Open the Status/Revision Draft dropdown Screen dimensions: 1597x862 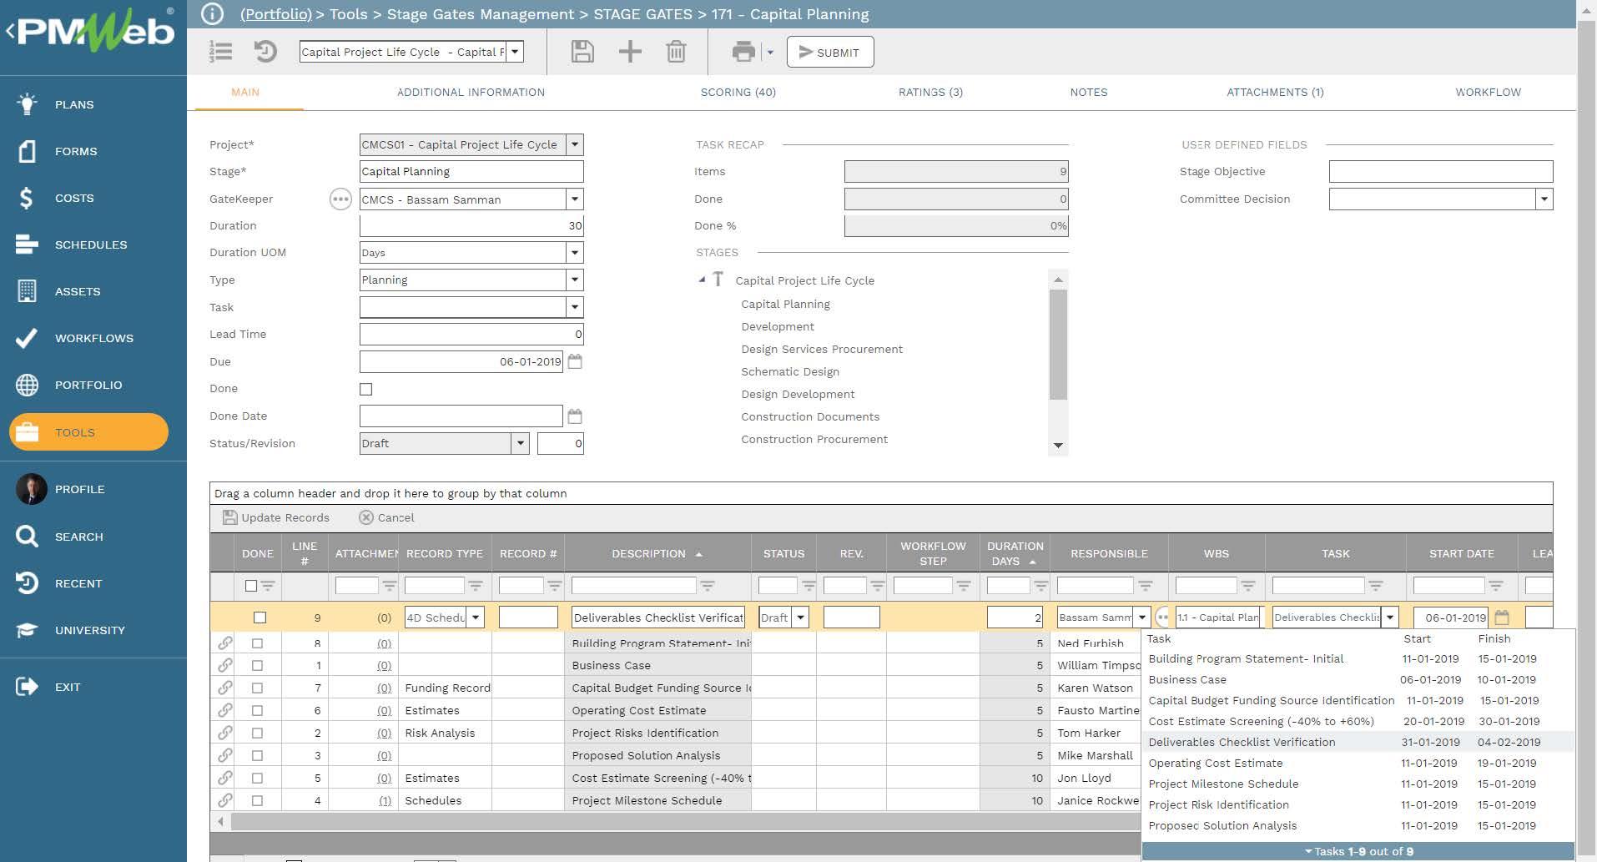point(521,443)
